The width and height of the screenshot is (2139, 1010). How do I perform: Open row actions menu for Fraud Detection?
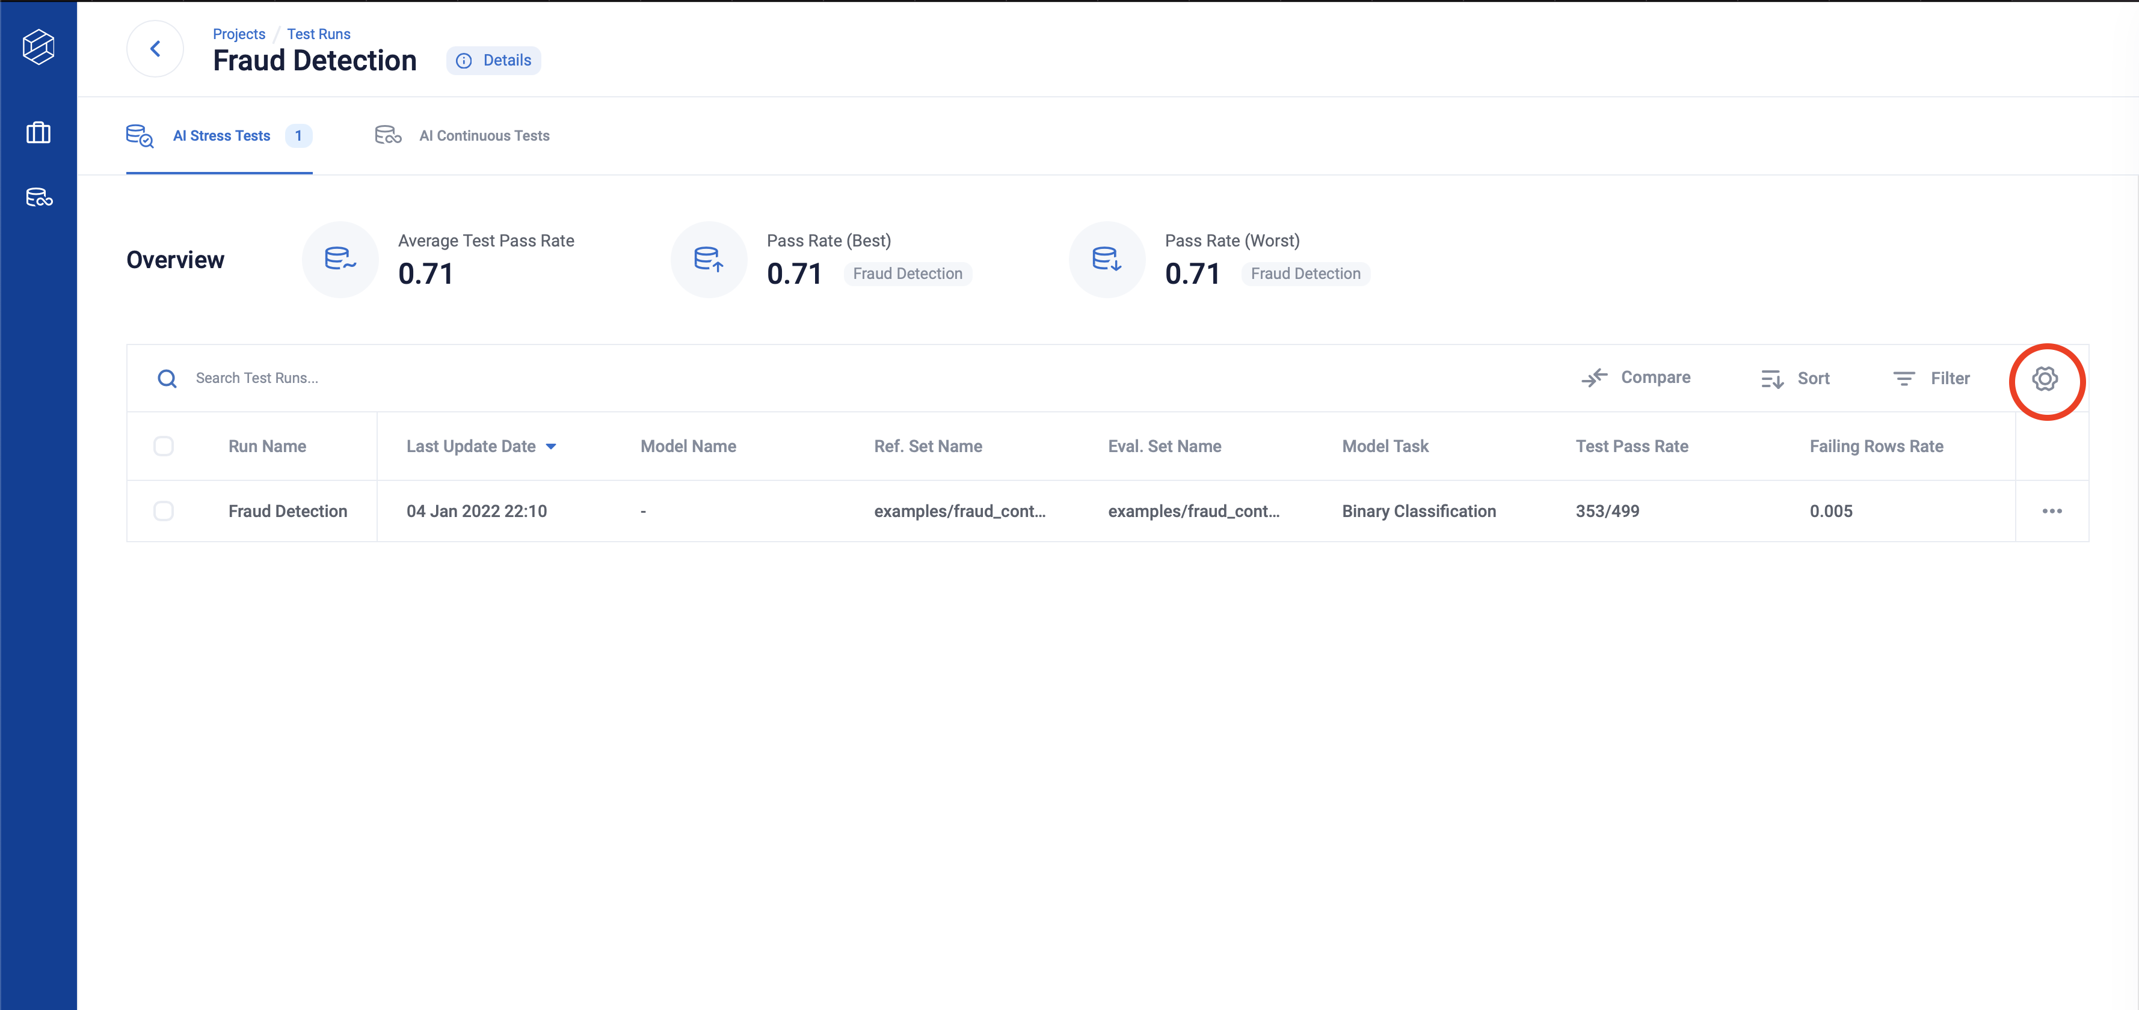pyautogui.click(x=2052, y=511)
